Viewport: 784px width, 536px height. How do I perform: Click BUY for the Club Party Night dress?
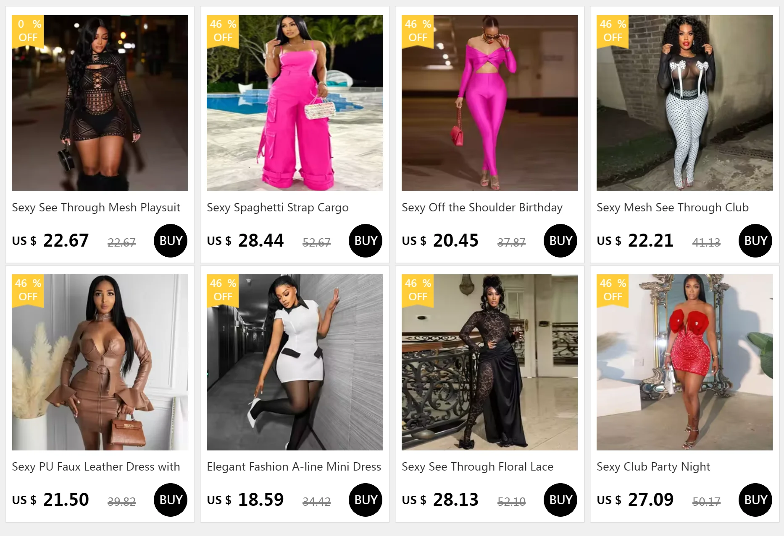(x=755, y=500)
